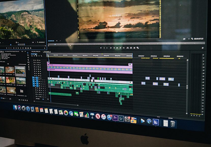
Task: Click the Step Forward transport icon
Action: (120, 48)
